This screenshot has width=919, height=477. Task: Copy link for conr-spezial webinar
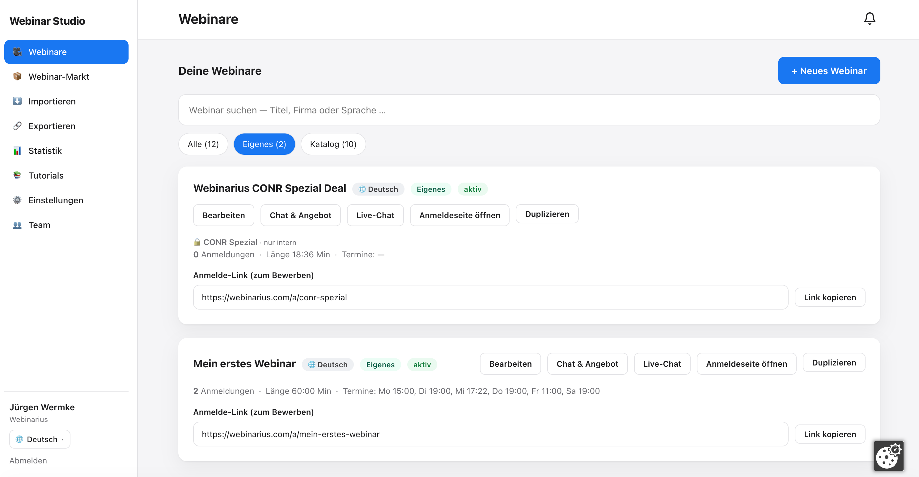[830, 297]
